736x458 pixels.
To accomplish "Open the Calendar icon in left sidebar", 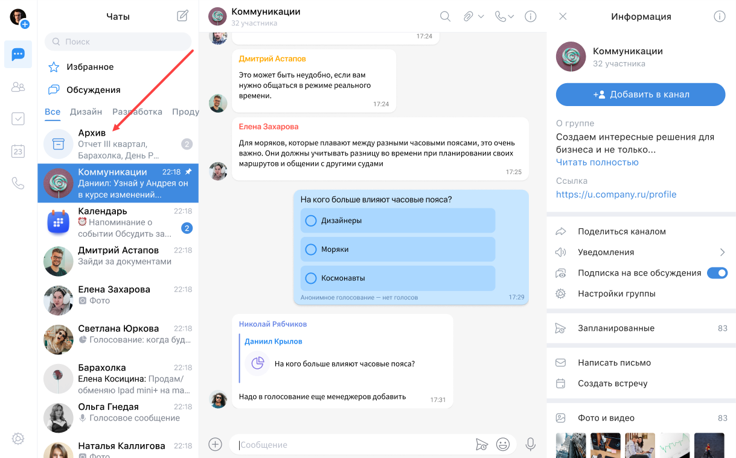I will 18,151.
